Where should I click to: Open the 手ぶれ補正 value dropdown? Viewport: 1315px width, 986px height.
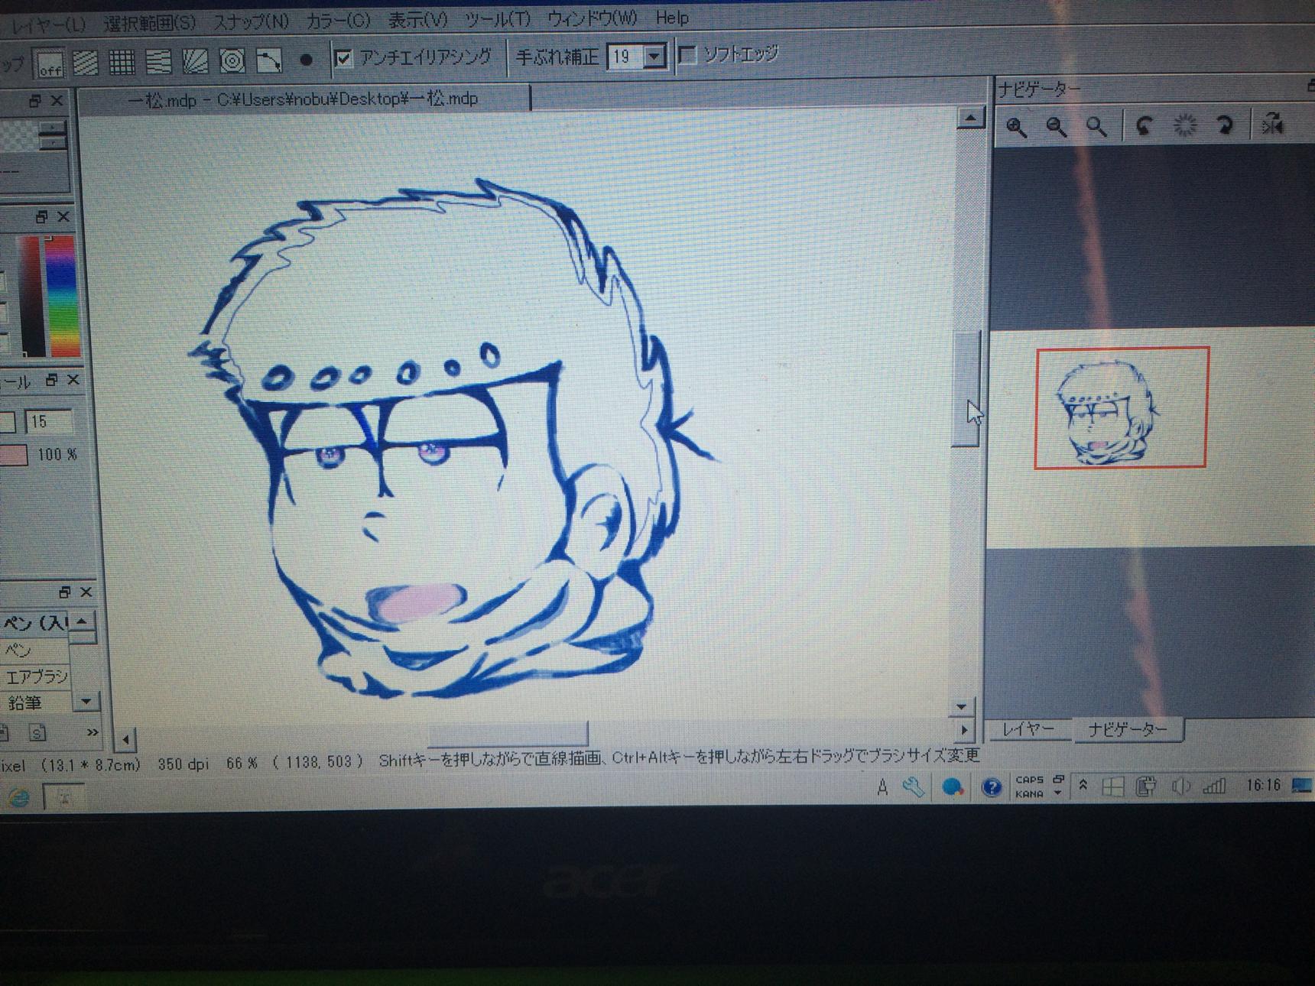(x=654, y=57)
